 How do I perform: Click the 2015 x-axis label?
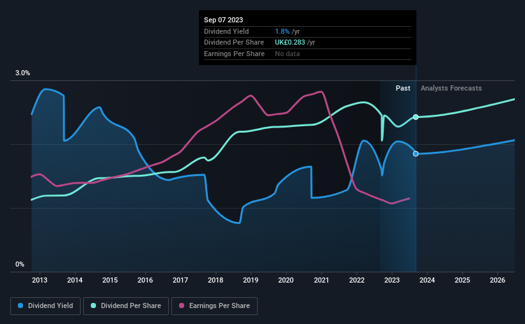click(x=110, y=280)
